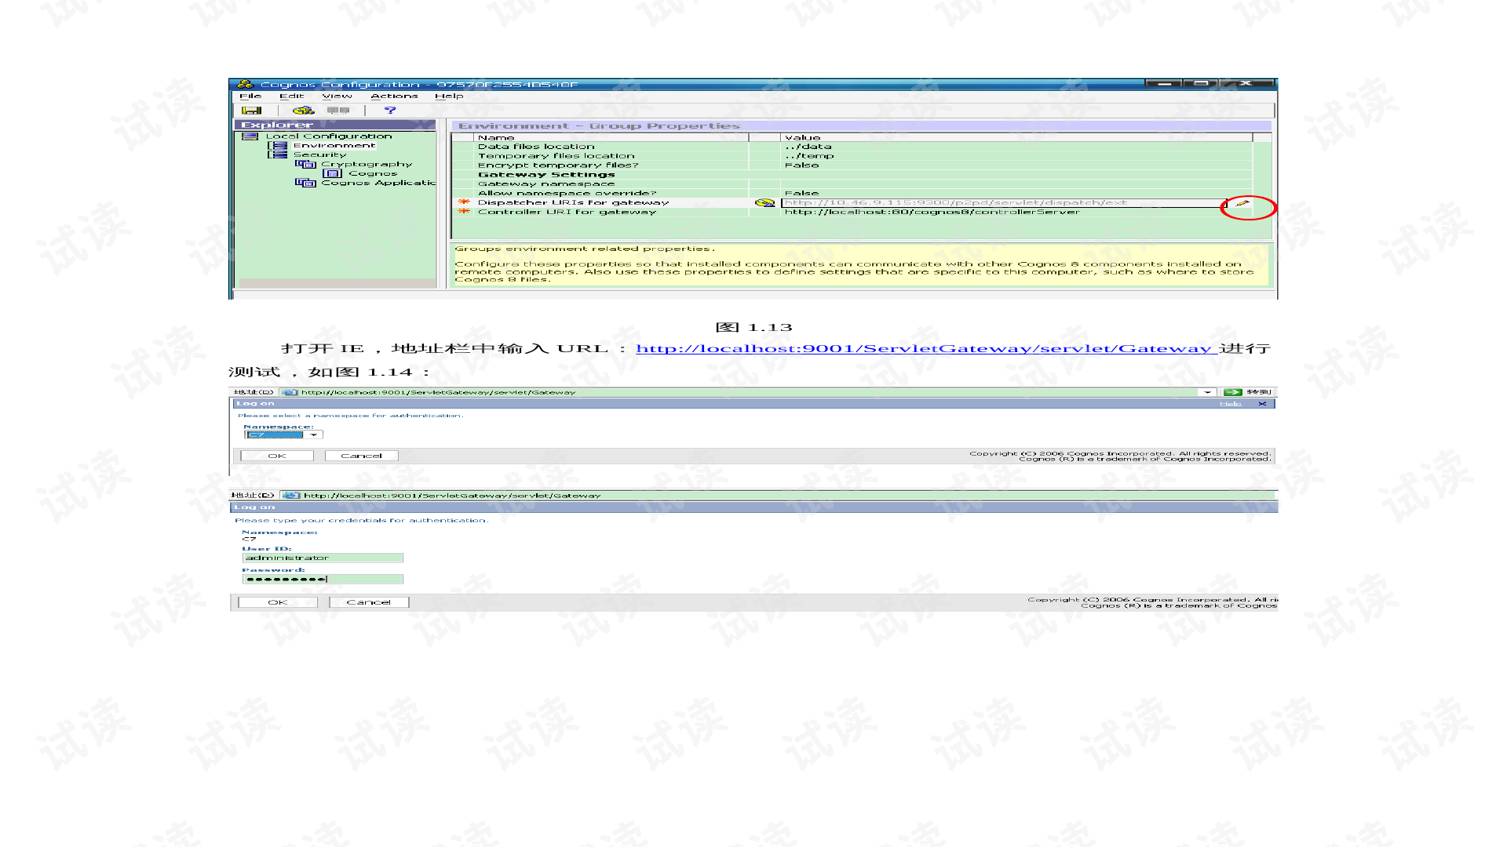Open the File menu
Screen dimensions: 1507x847
click(250, 96)
